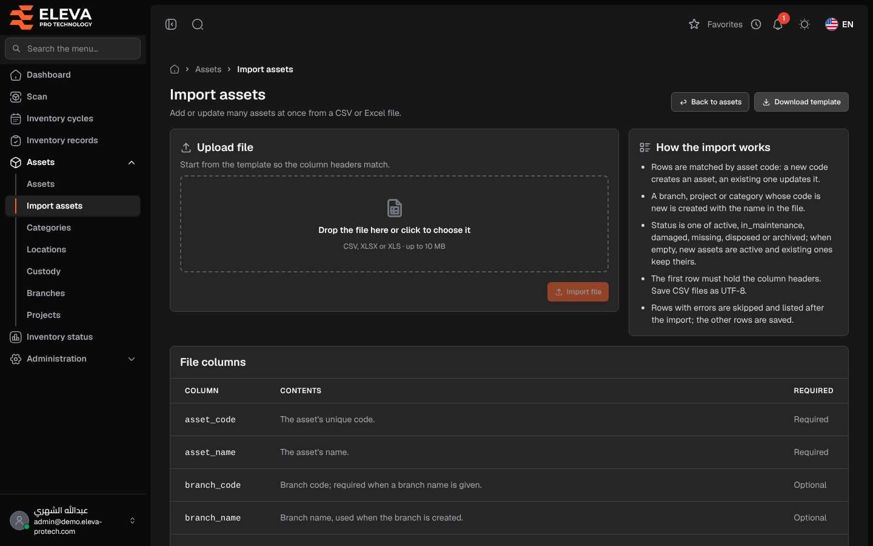This screenshot has width=873, height=546.
Task: Select Import assets sidebar item
Action: (x=73, y=206)
